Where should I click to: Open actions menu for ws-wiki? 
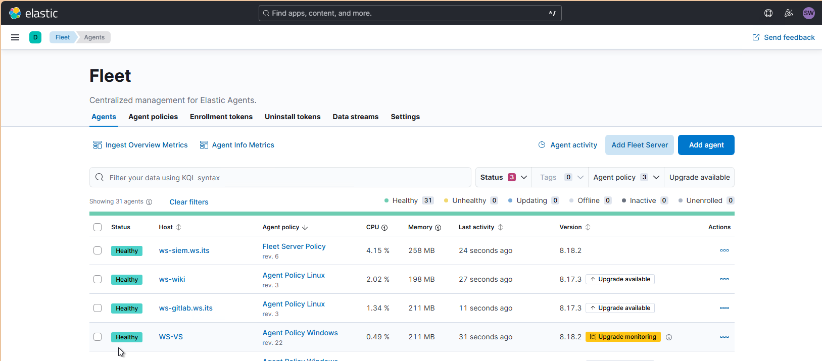pos(724,279)
